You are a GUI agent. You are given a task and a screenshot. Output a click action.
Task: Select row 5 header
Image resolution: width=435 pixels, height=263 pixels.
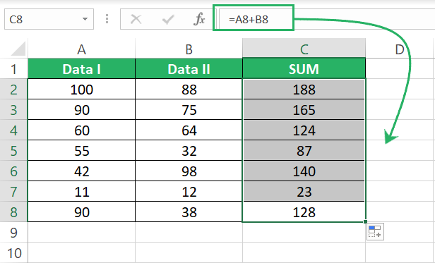click(x=14, y=151)
